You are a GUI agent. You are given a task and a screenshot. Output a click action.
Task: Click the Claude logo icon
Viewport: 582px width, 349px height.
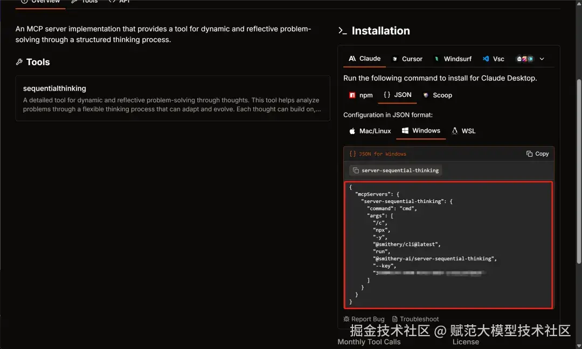tap(352, 59)
